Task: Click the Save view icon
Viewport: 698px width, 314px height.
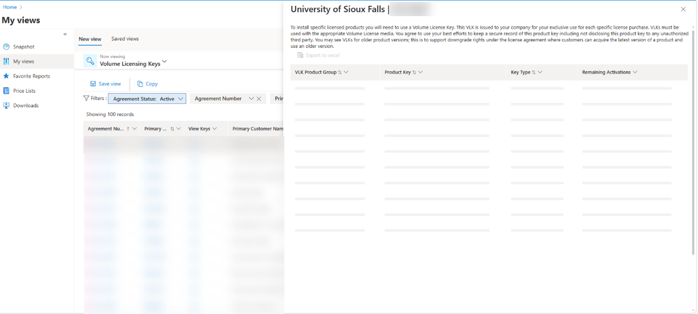Action: pyautogui.click(x=93, y=84)
